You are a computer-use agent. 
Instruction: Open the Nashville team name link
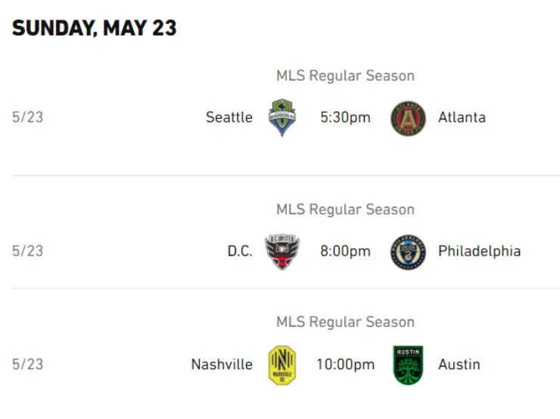pos(222,365)
